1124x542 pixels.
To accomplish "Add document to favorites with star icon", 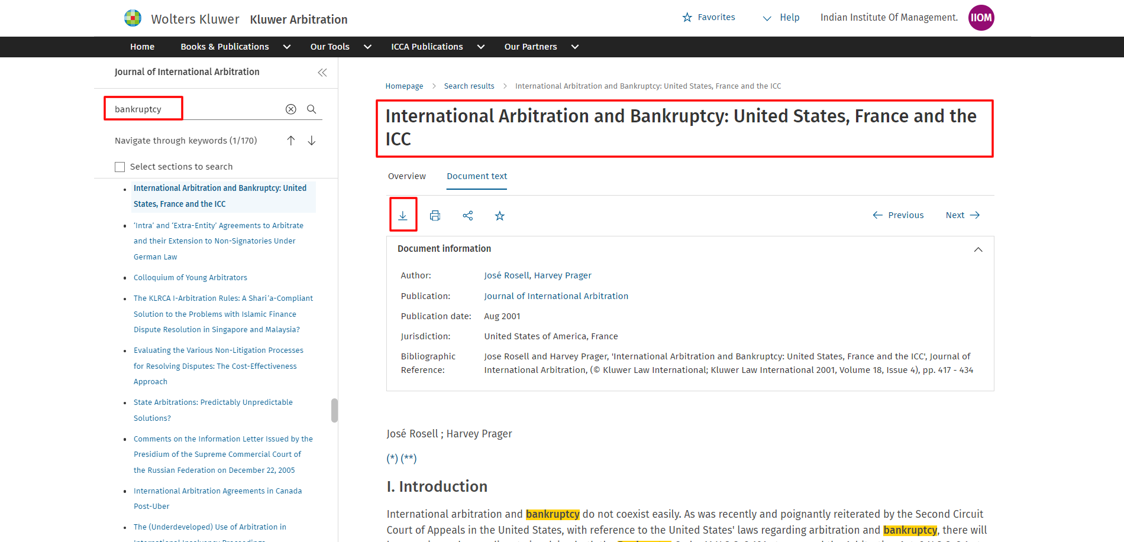I will 500,216.
